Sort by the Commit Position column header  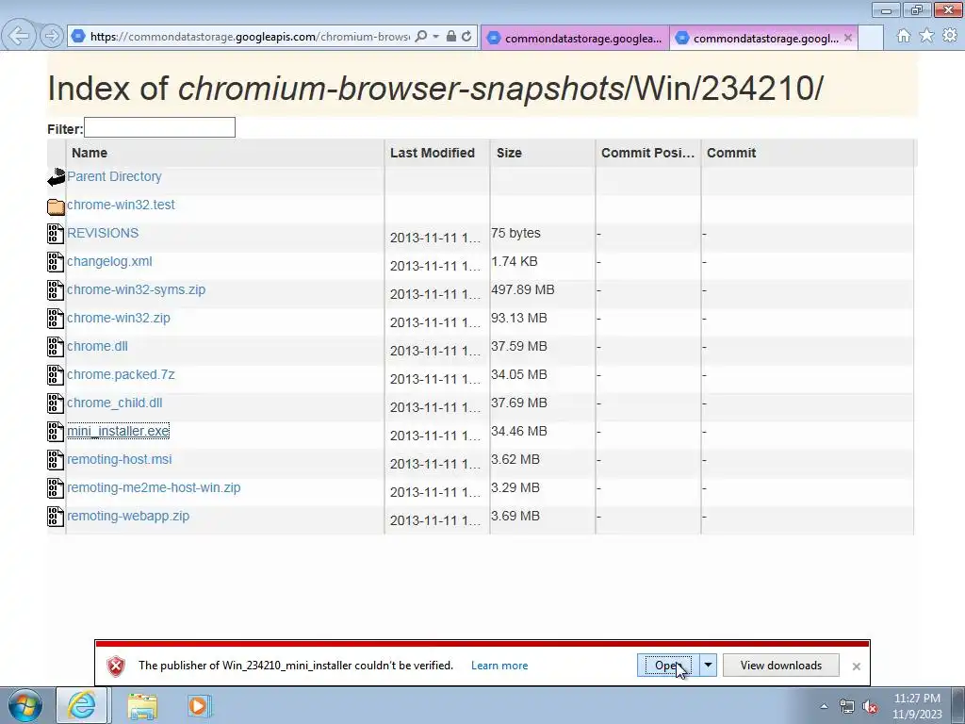click(647, 153)
